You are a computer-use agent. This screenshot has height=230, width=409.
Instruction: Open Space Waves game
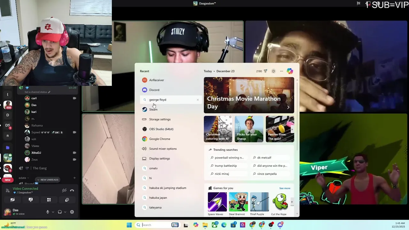(217, 204)
